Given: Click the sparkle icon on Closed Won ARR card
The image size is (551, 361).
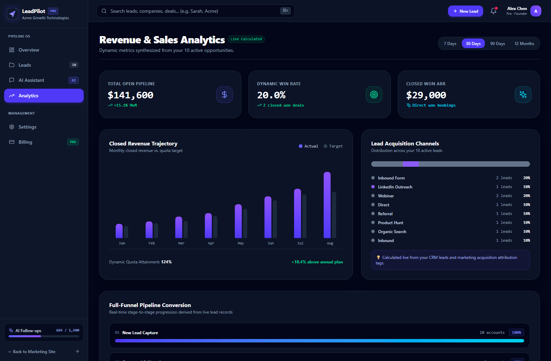Looking at the screenshot, I should coord(523,95).
